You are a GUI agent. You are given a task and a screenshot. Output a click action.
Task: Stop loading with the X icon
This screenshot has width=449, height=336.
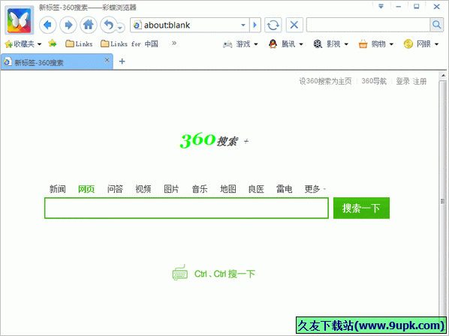tap(294, 25)
